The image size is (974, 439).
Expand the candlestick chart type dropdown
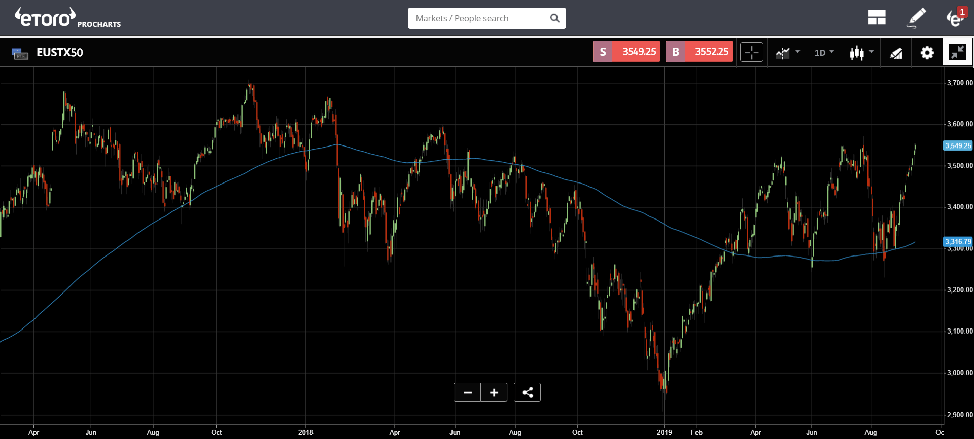click(x=862, y=52)
